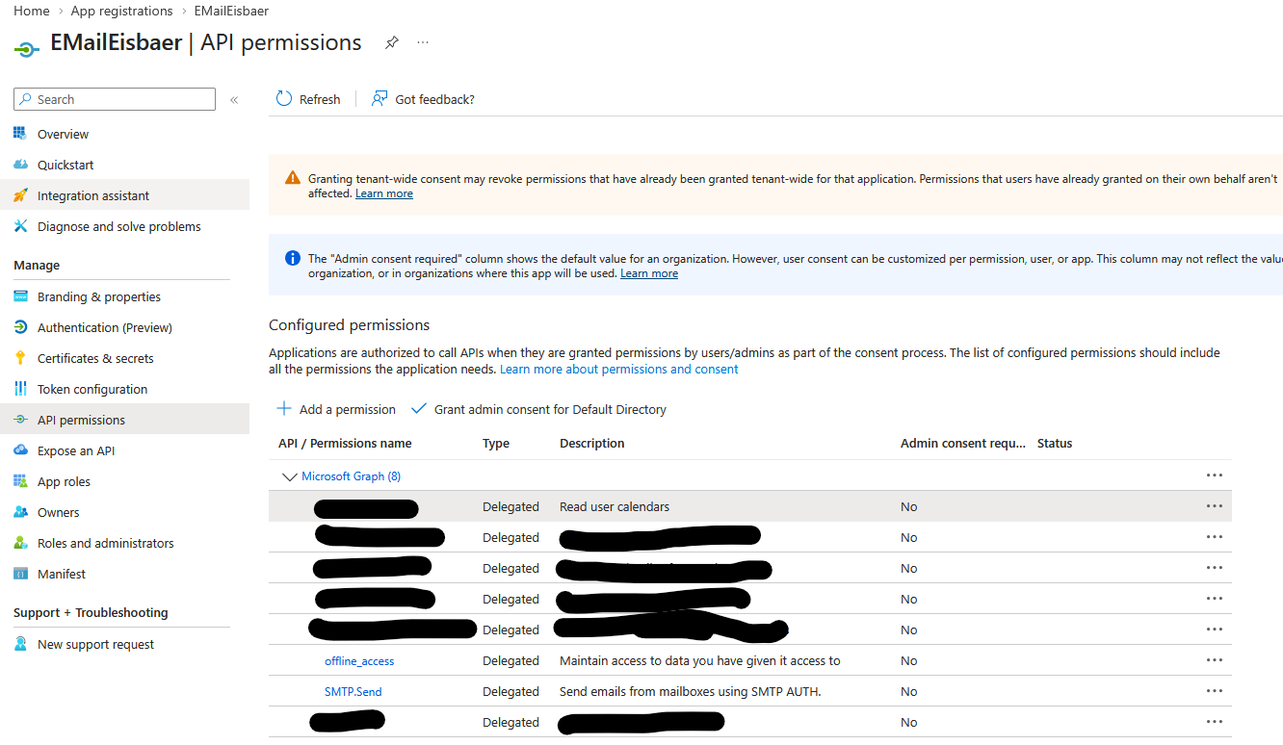The width and height of the screenshot is (1283, 745).
Task: Click the Overview grid icon
Action: [x=20, y=134]
